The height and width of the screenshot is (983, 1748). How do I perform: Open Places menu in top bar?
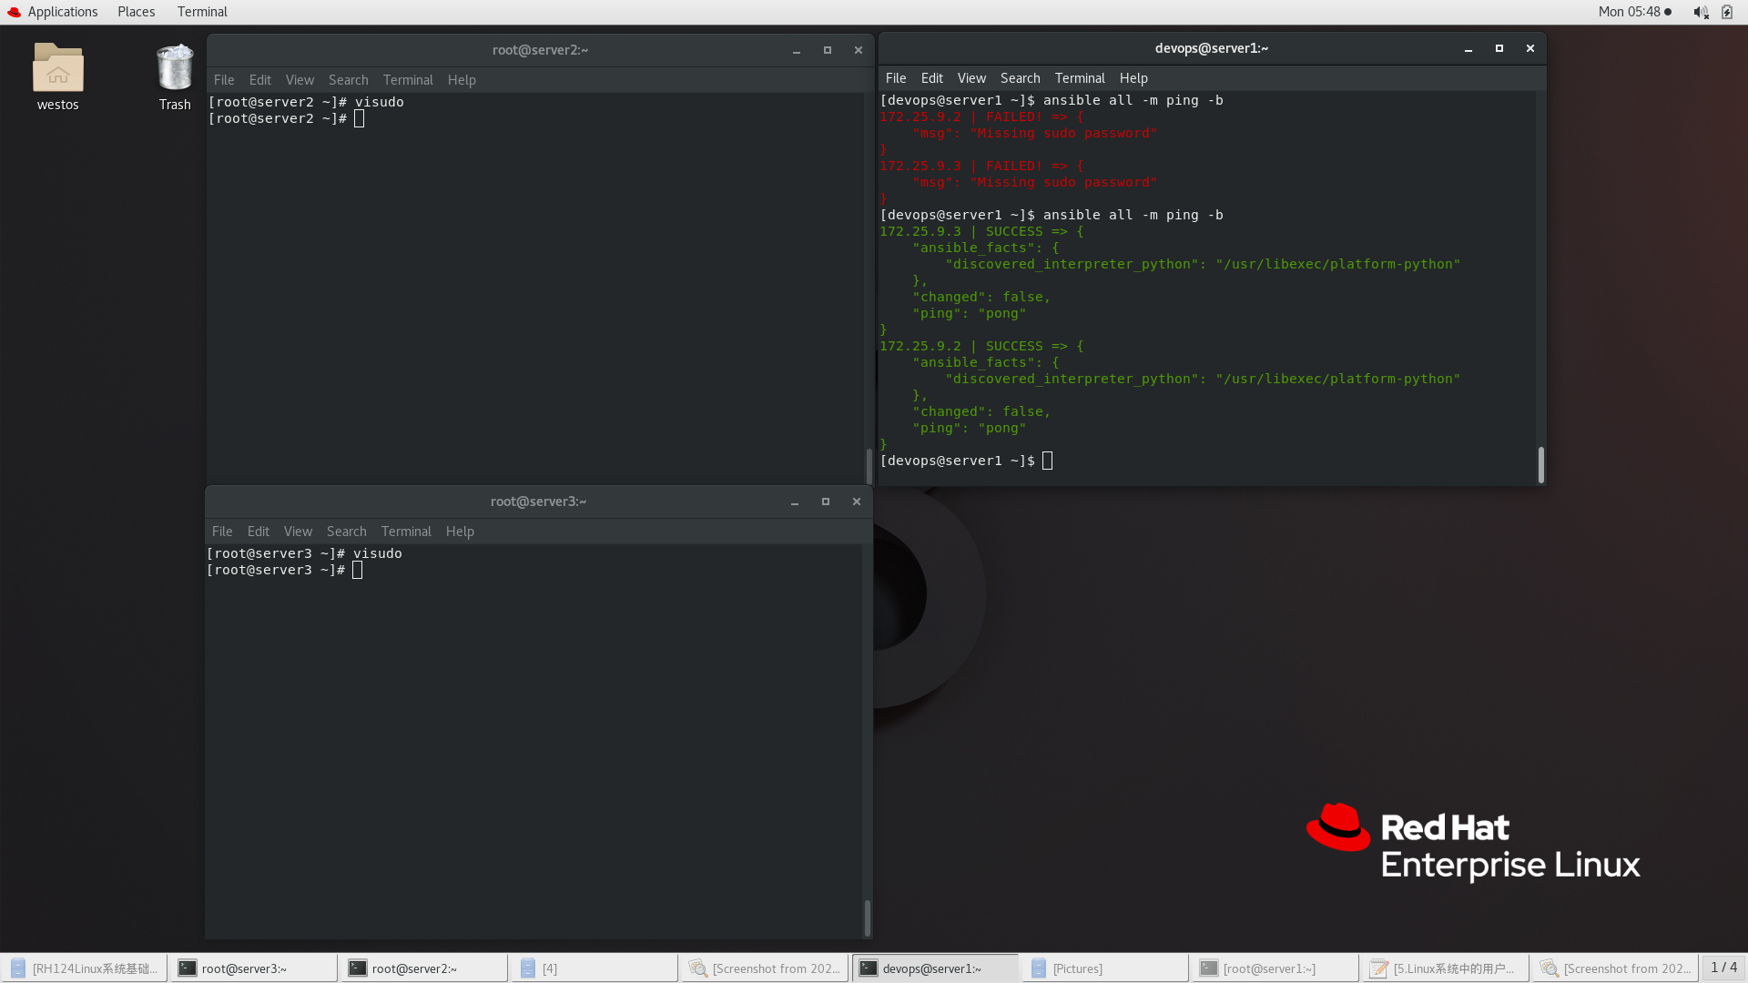pyautogui.click(x=136, y=12)
